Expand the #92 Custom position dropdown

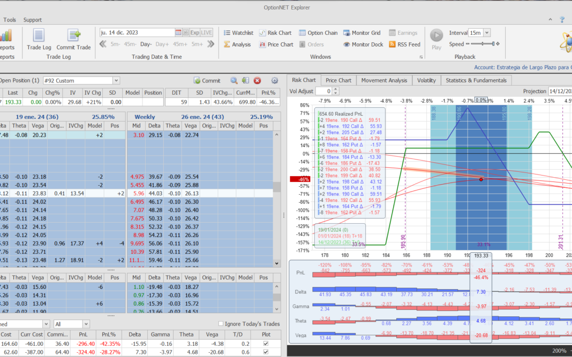pos(117,80)
